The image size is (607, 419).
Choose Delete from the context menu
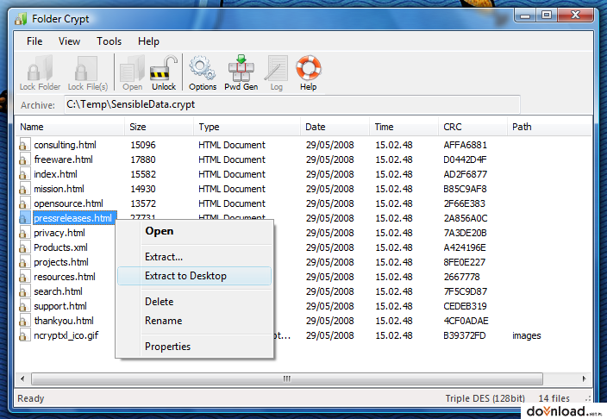click(x=195, y=301)
